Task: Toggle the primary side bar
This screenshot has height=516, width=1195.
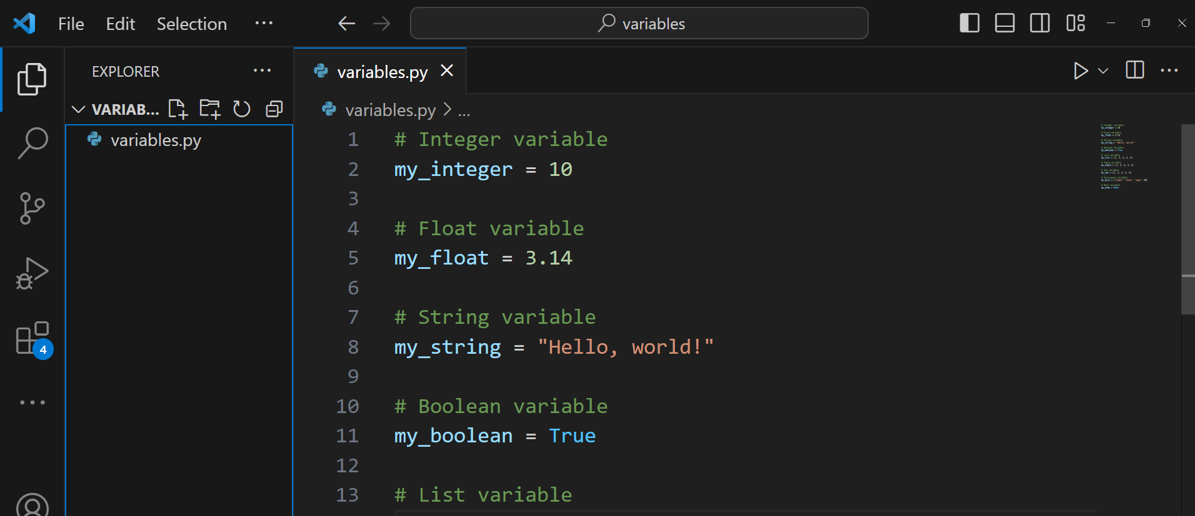Action: tap(969, 23)
